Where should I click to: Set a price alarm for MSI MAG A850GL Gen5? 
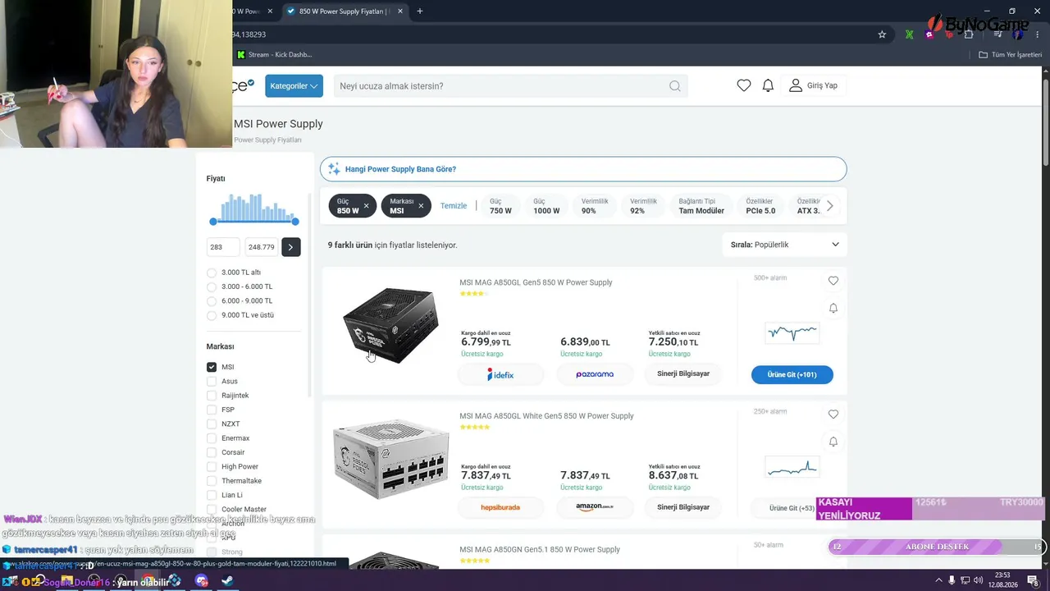(833, 308)
